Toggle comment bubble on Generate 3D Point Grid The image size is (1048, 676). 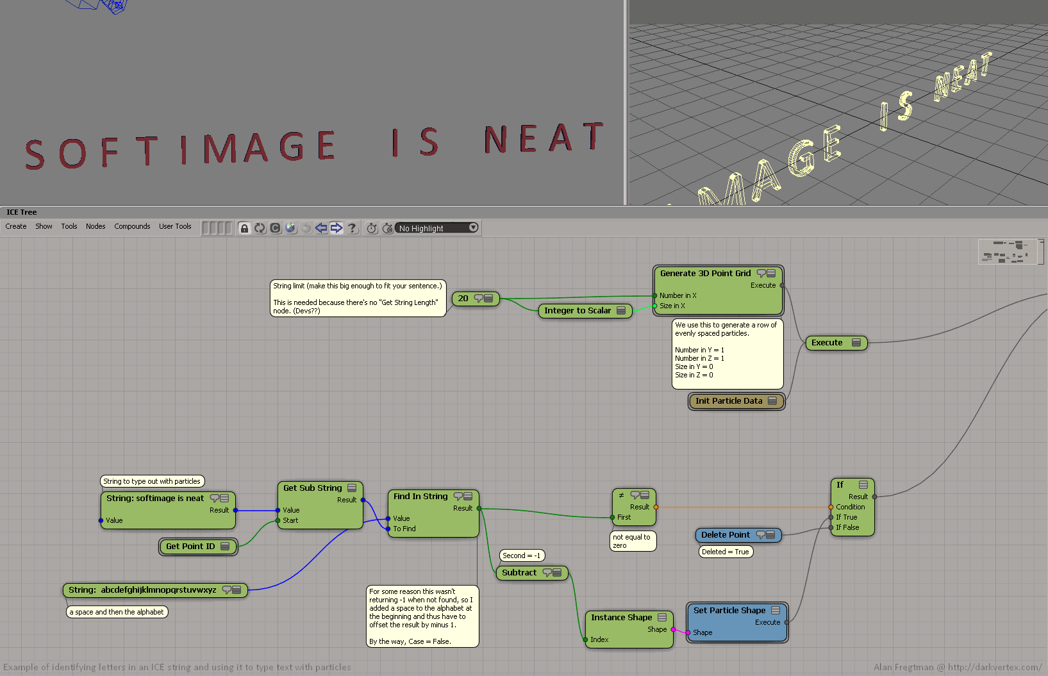[x=761, y=273]
